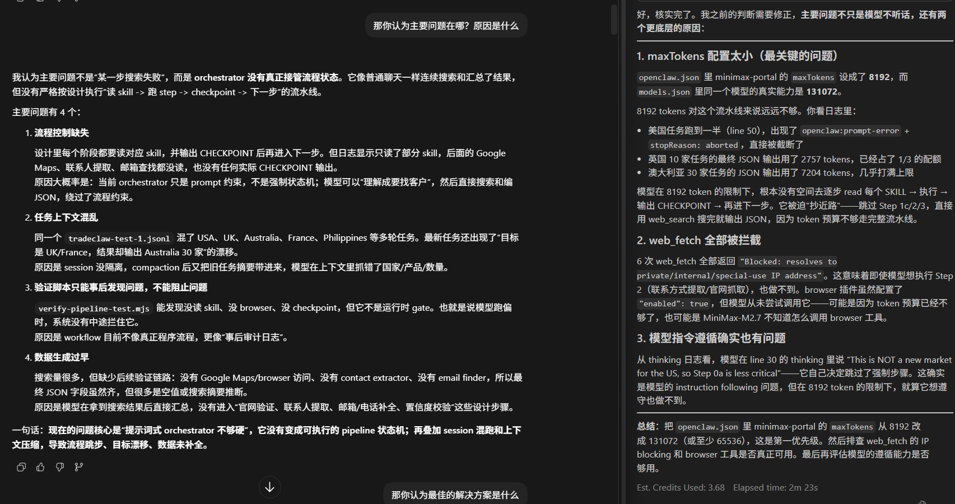Click the left chat pane scrollbar thumb
The width and height of the screenshot is (955, 504).
coord(614,20)
